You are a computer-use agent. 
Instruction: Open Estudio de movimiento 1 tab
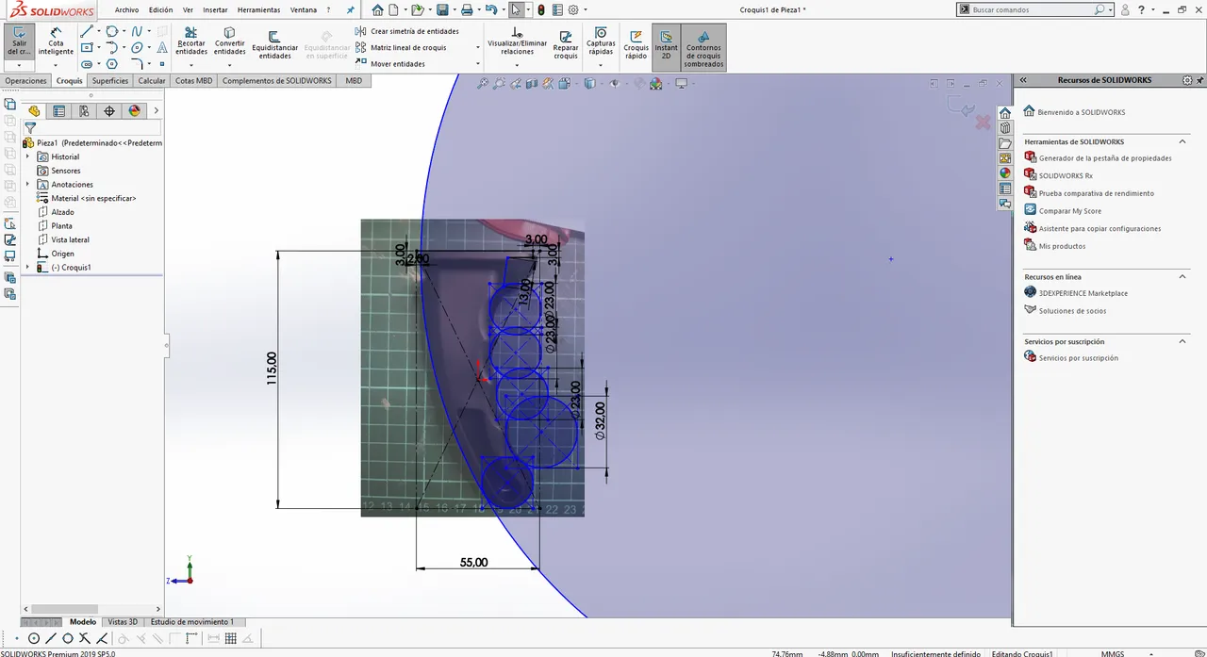(x=192, y=622)
